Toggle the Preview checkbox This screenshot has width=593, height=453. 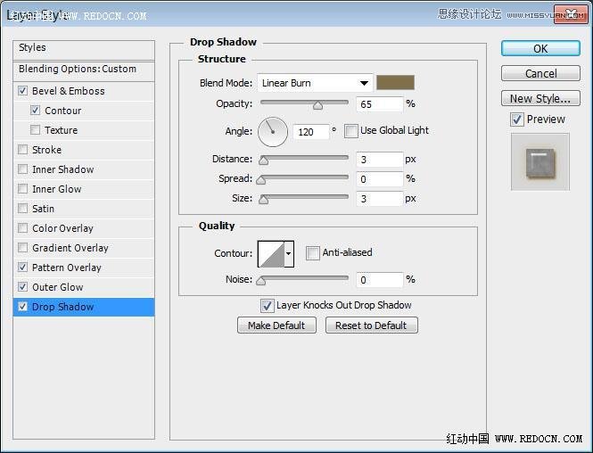(517, 119)
